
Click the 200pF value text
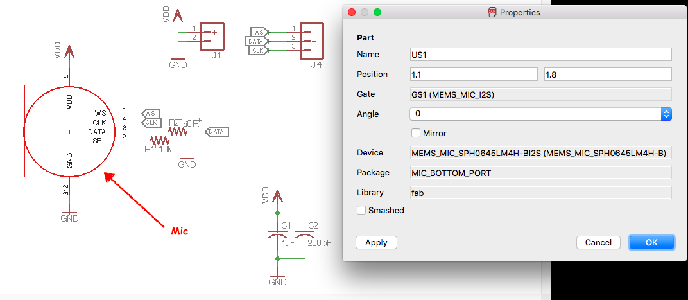(320, 243)
